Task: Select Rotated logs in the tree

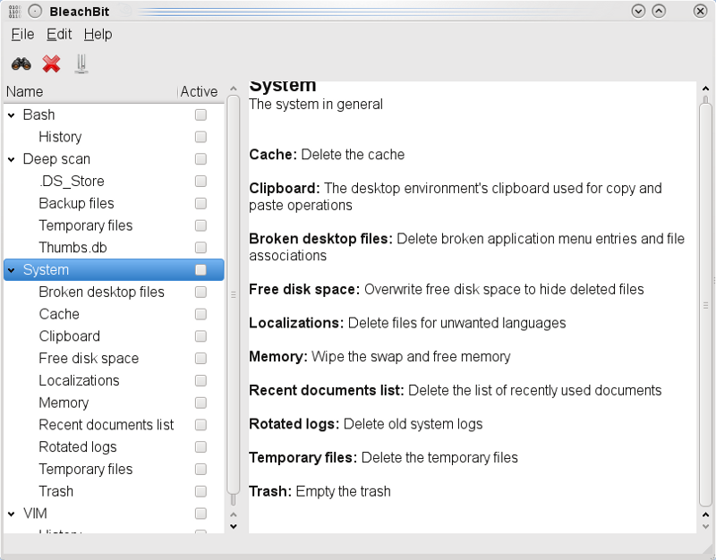Action: pyautogui.click(x=78, y=446)
